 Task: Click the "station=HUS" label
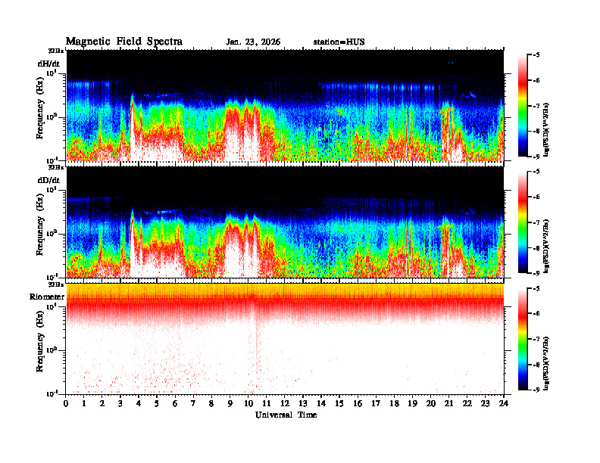pos(339,42)
